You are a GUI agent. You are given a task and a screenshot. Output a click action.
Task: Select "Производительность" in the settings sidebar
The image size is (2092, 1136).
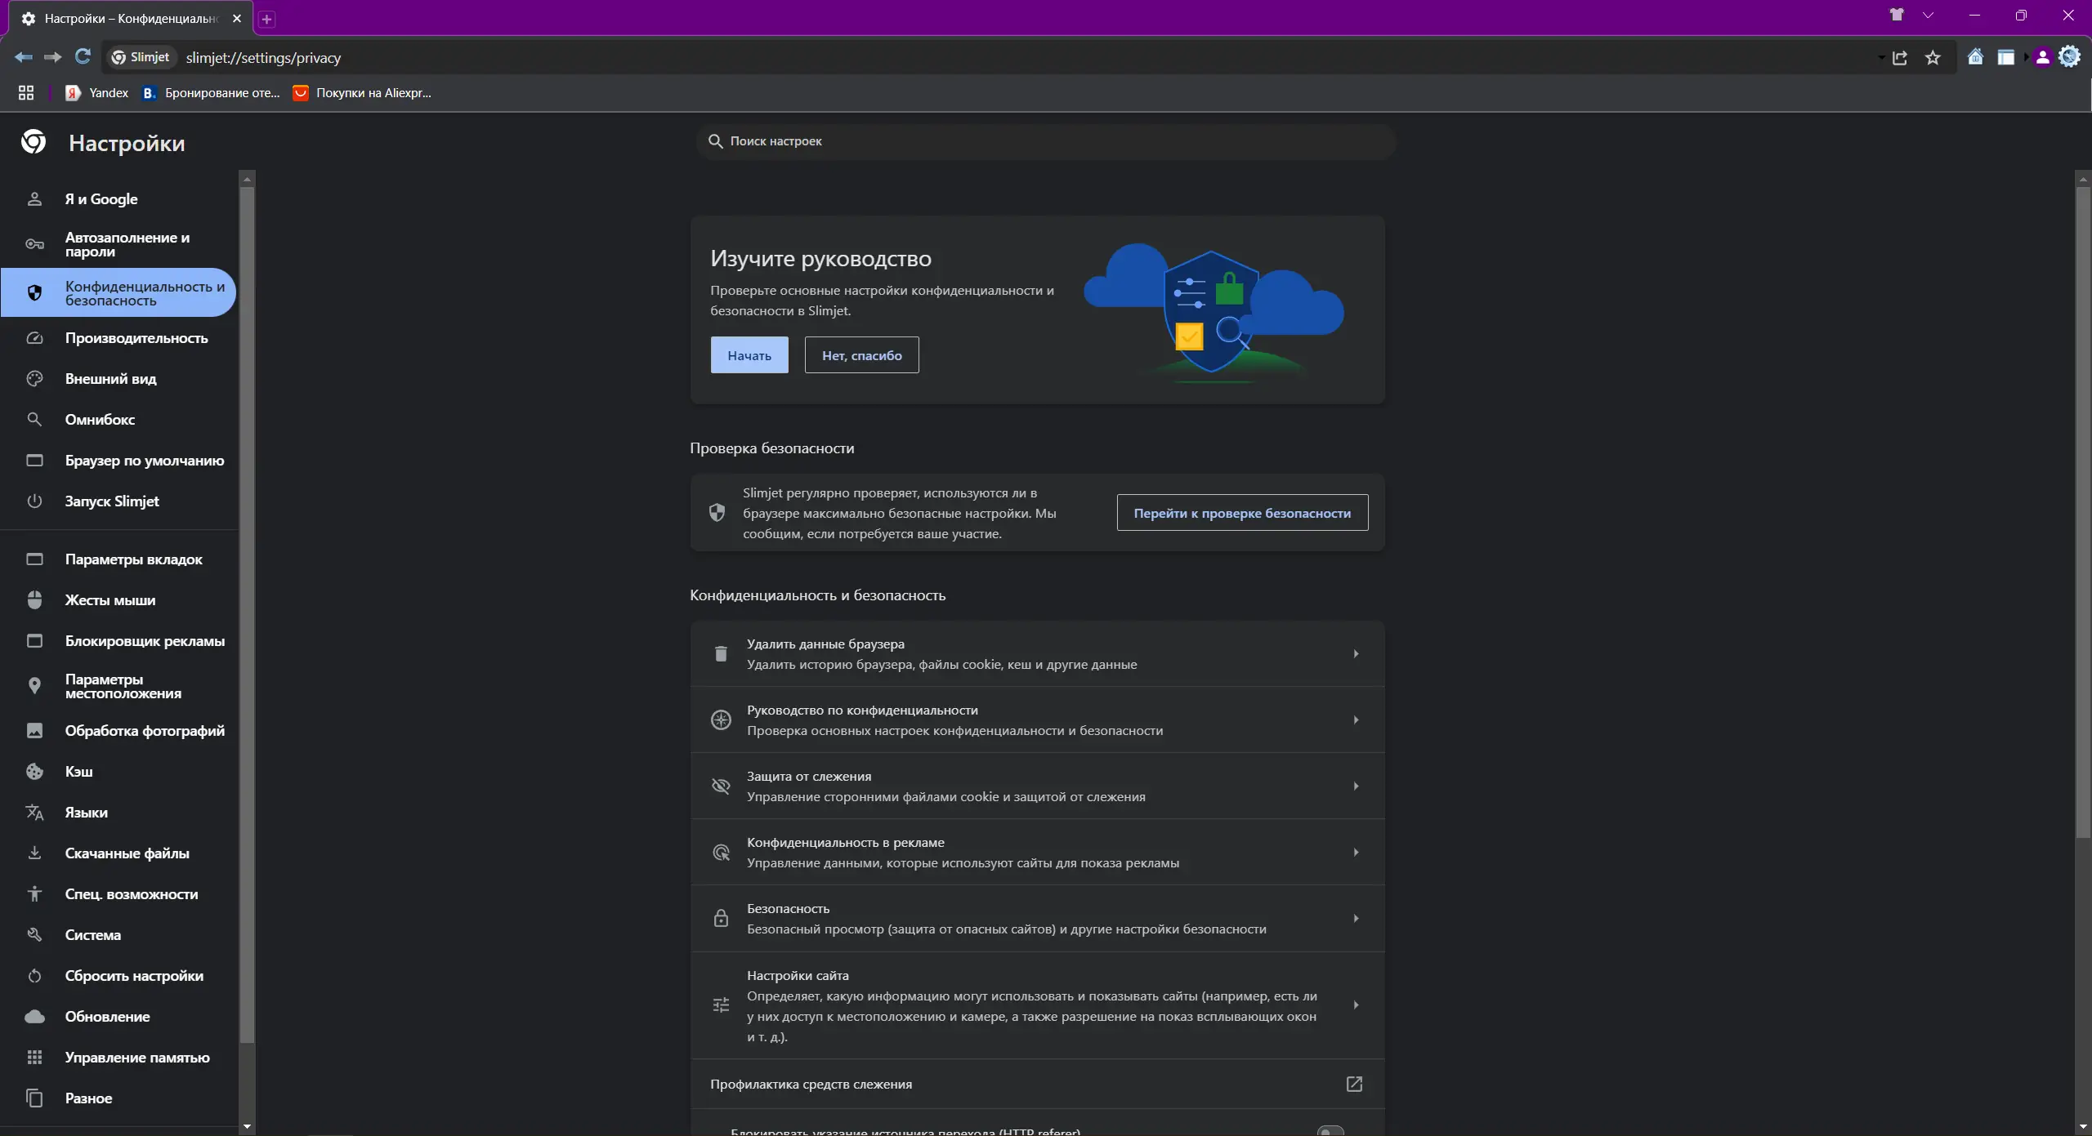coord(136,338)
